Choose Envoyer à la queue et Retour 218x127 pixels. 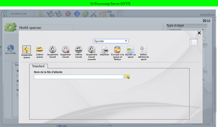coord(117,50)
